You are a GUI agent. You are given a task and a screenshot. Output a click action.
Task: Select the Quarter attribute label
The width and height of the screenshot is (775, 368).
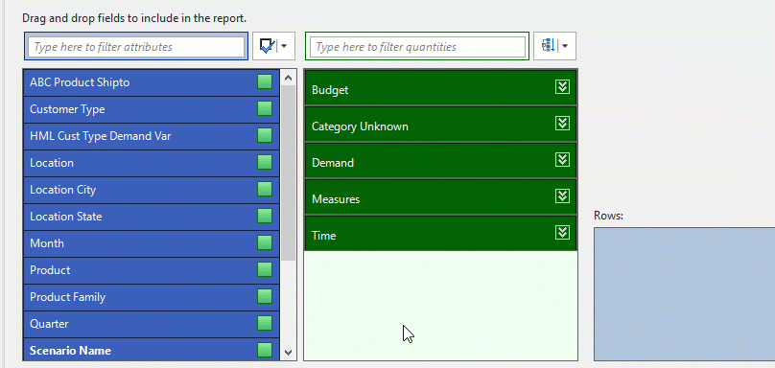click(49, 324)
